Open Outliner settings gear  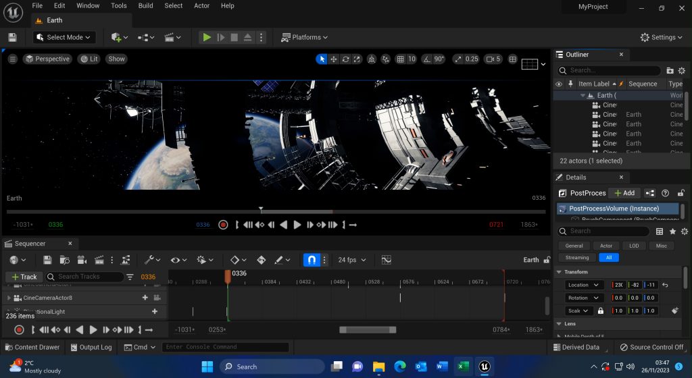[681, 70]
